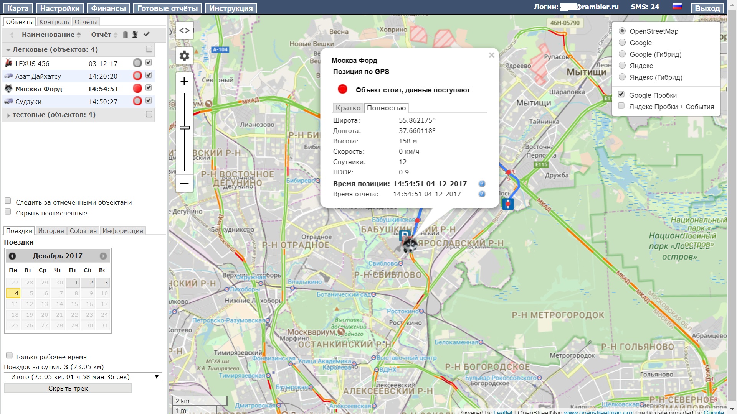Enable Следить за отмеченными объектами

pyautogui.click(x=8, y=201)
